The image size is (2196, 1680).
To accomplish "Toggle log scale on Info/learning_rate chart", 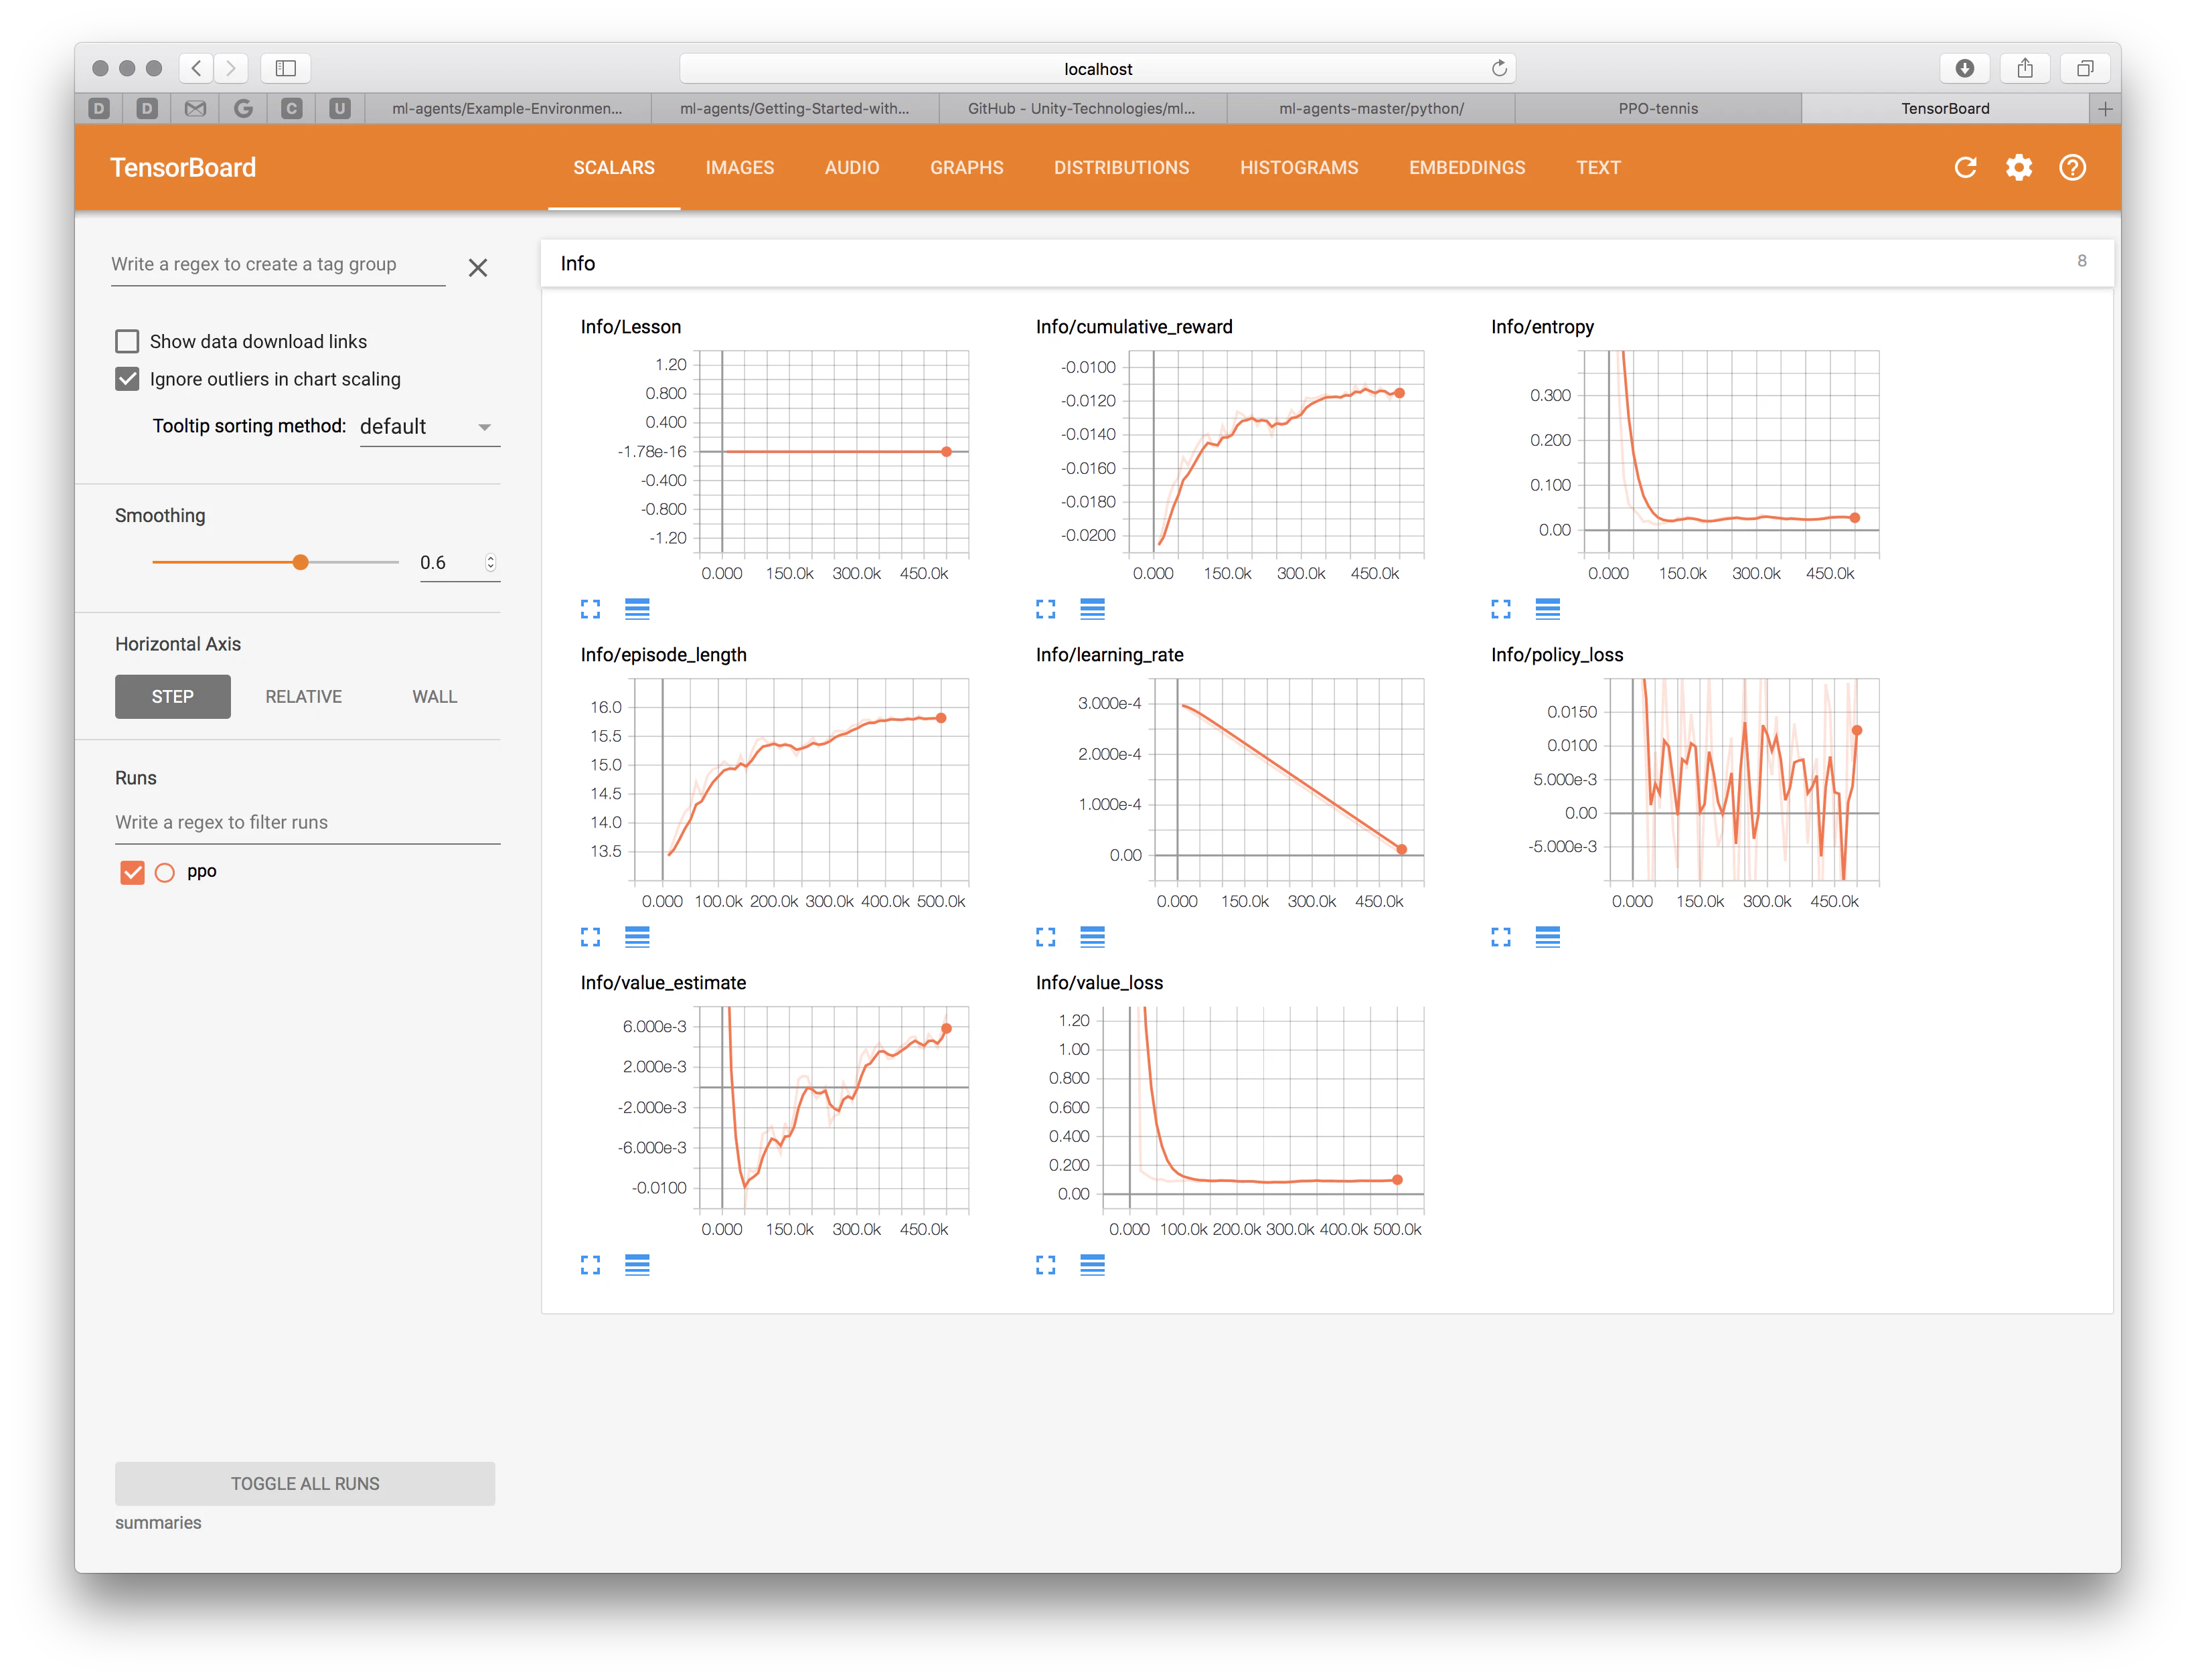I will pyautogui.click(x=1092, y=936).
